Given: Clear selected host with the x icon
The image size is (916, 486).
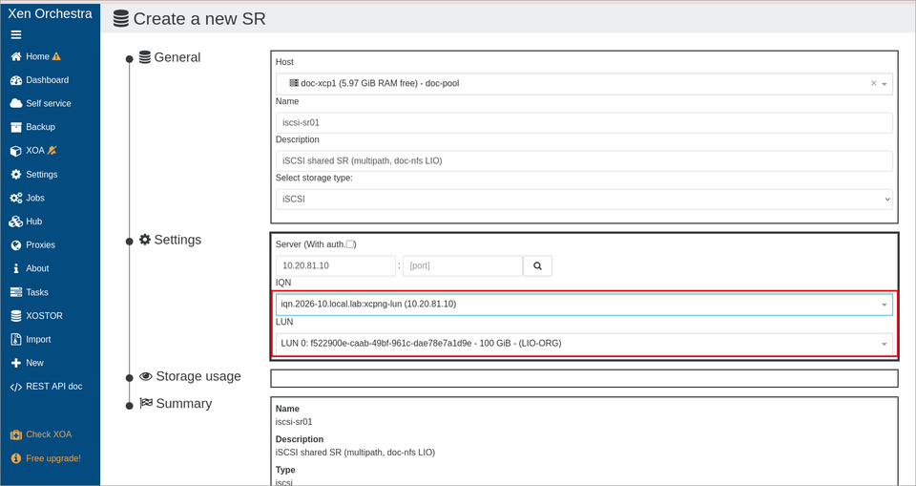Looking at the screenshot, I should [x=874, y=84].
